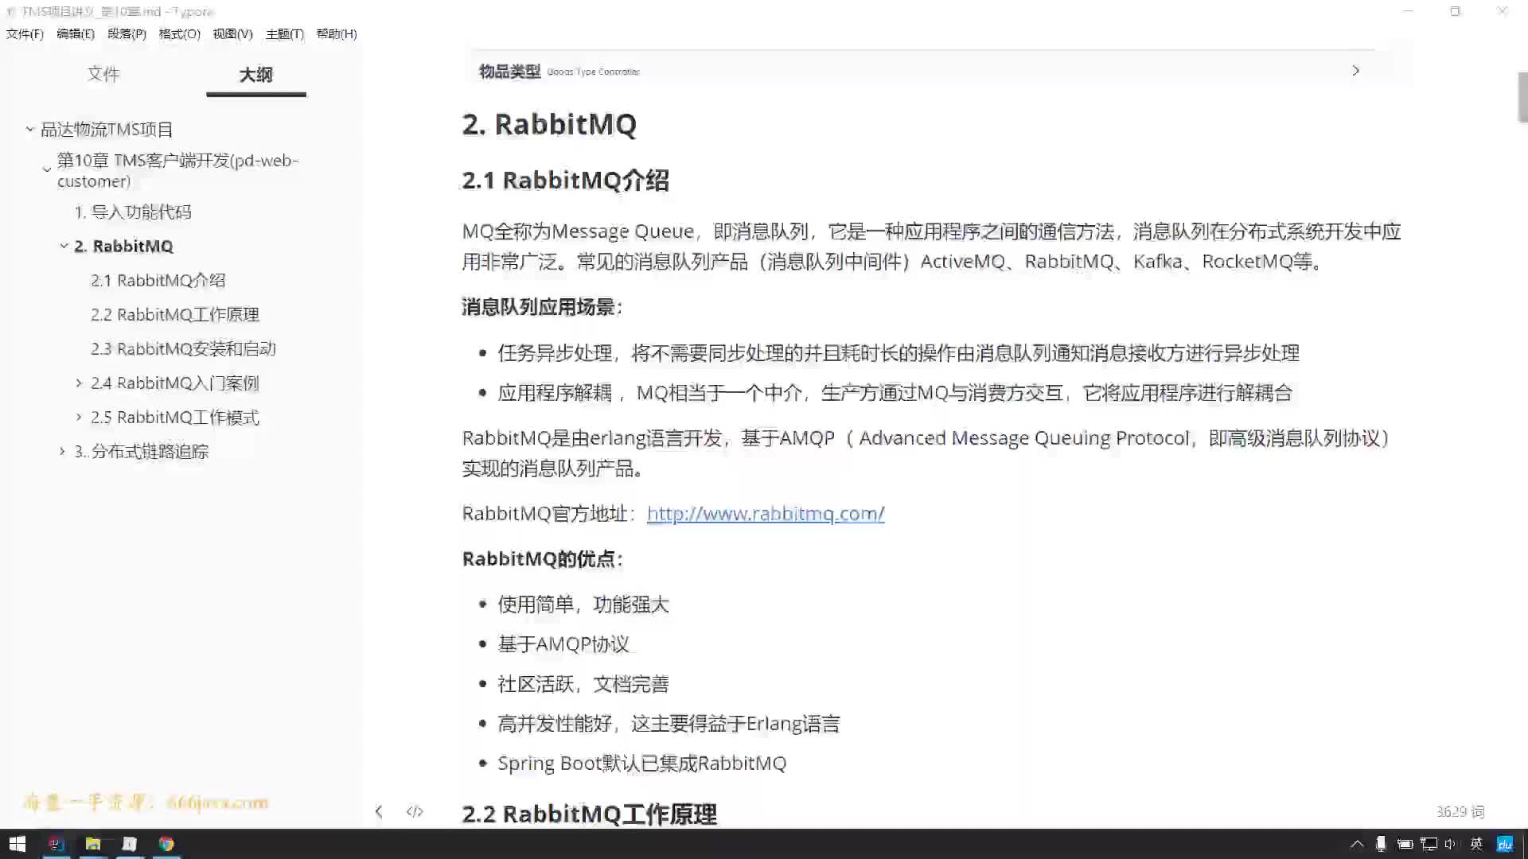Screen dimensions: 1528x859
Task: Click heading '2.2 RabbitMQ工作原理' in document
Action: (x=590, y=814)
